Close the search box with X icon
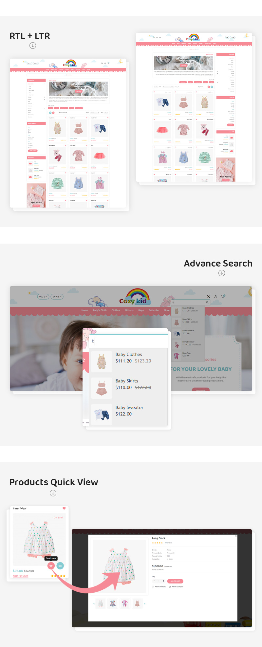The height and width of the screenshot is (647, 262). 209,297
